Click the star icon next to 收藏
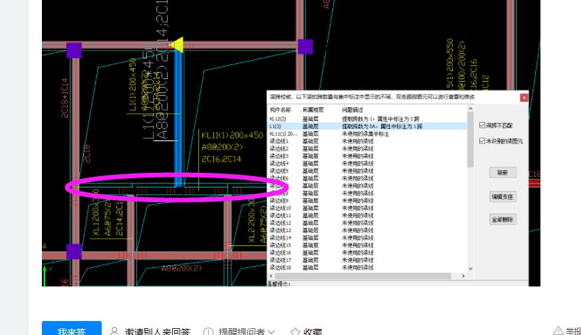This screenshot has width=581, height=335. [295, 332]
